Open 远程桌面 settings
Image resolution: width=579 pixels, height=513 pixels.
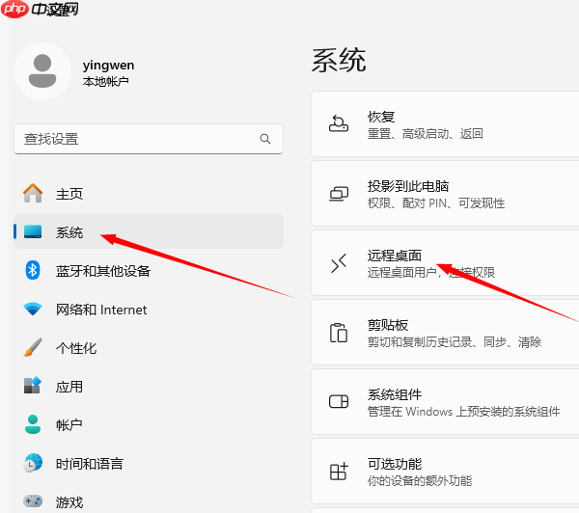tap(445, 263)
